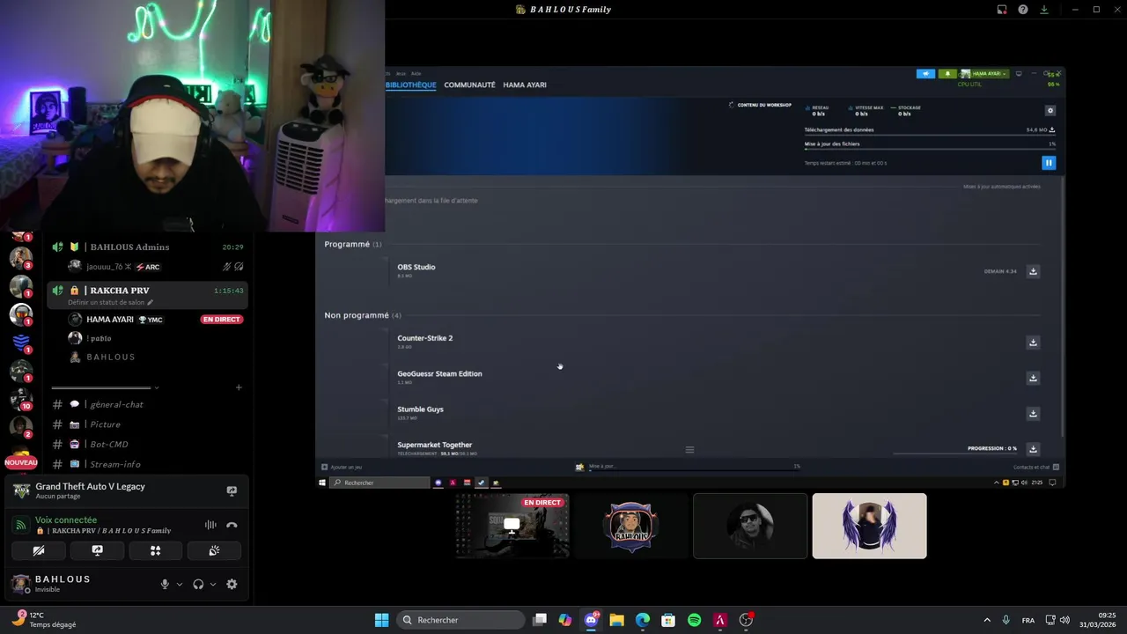Viewport: 1127px width, 634px height.
Task: Click Windows taskbar Rechercher search box
Action: [461, 620]
